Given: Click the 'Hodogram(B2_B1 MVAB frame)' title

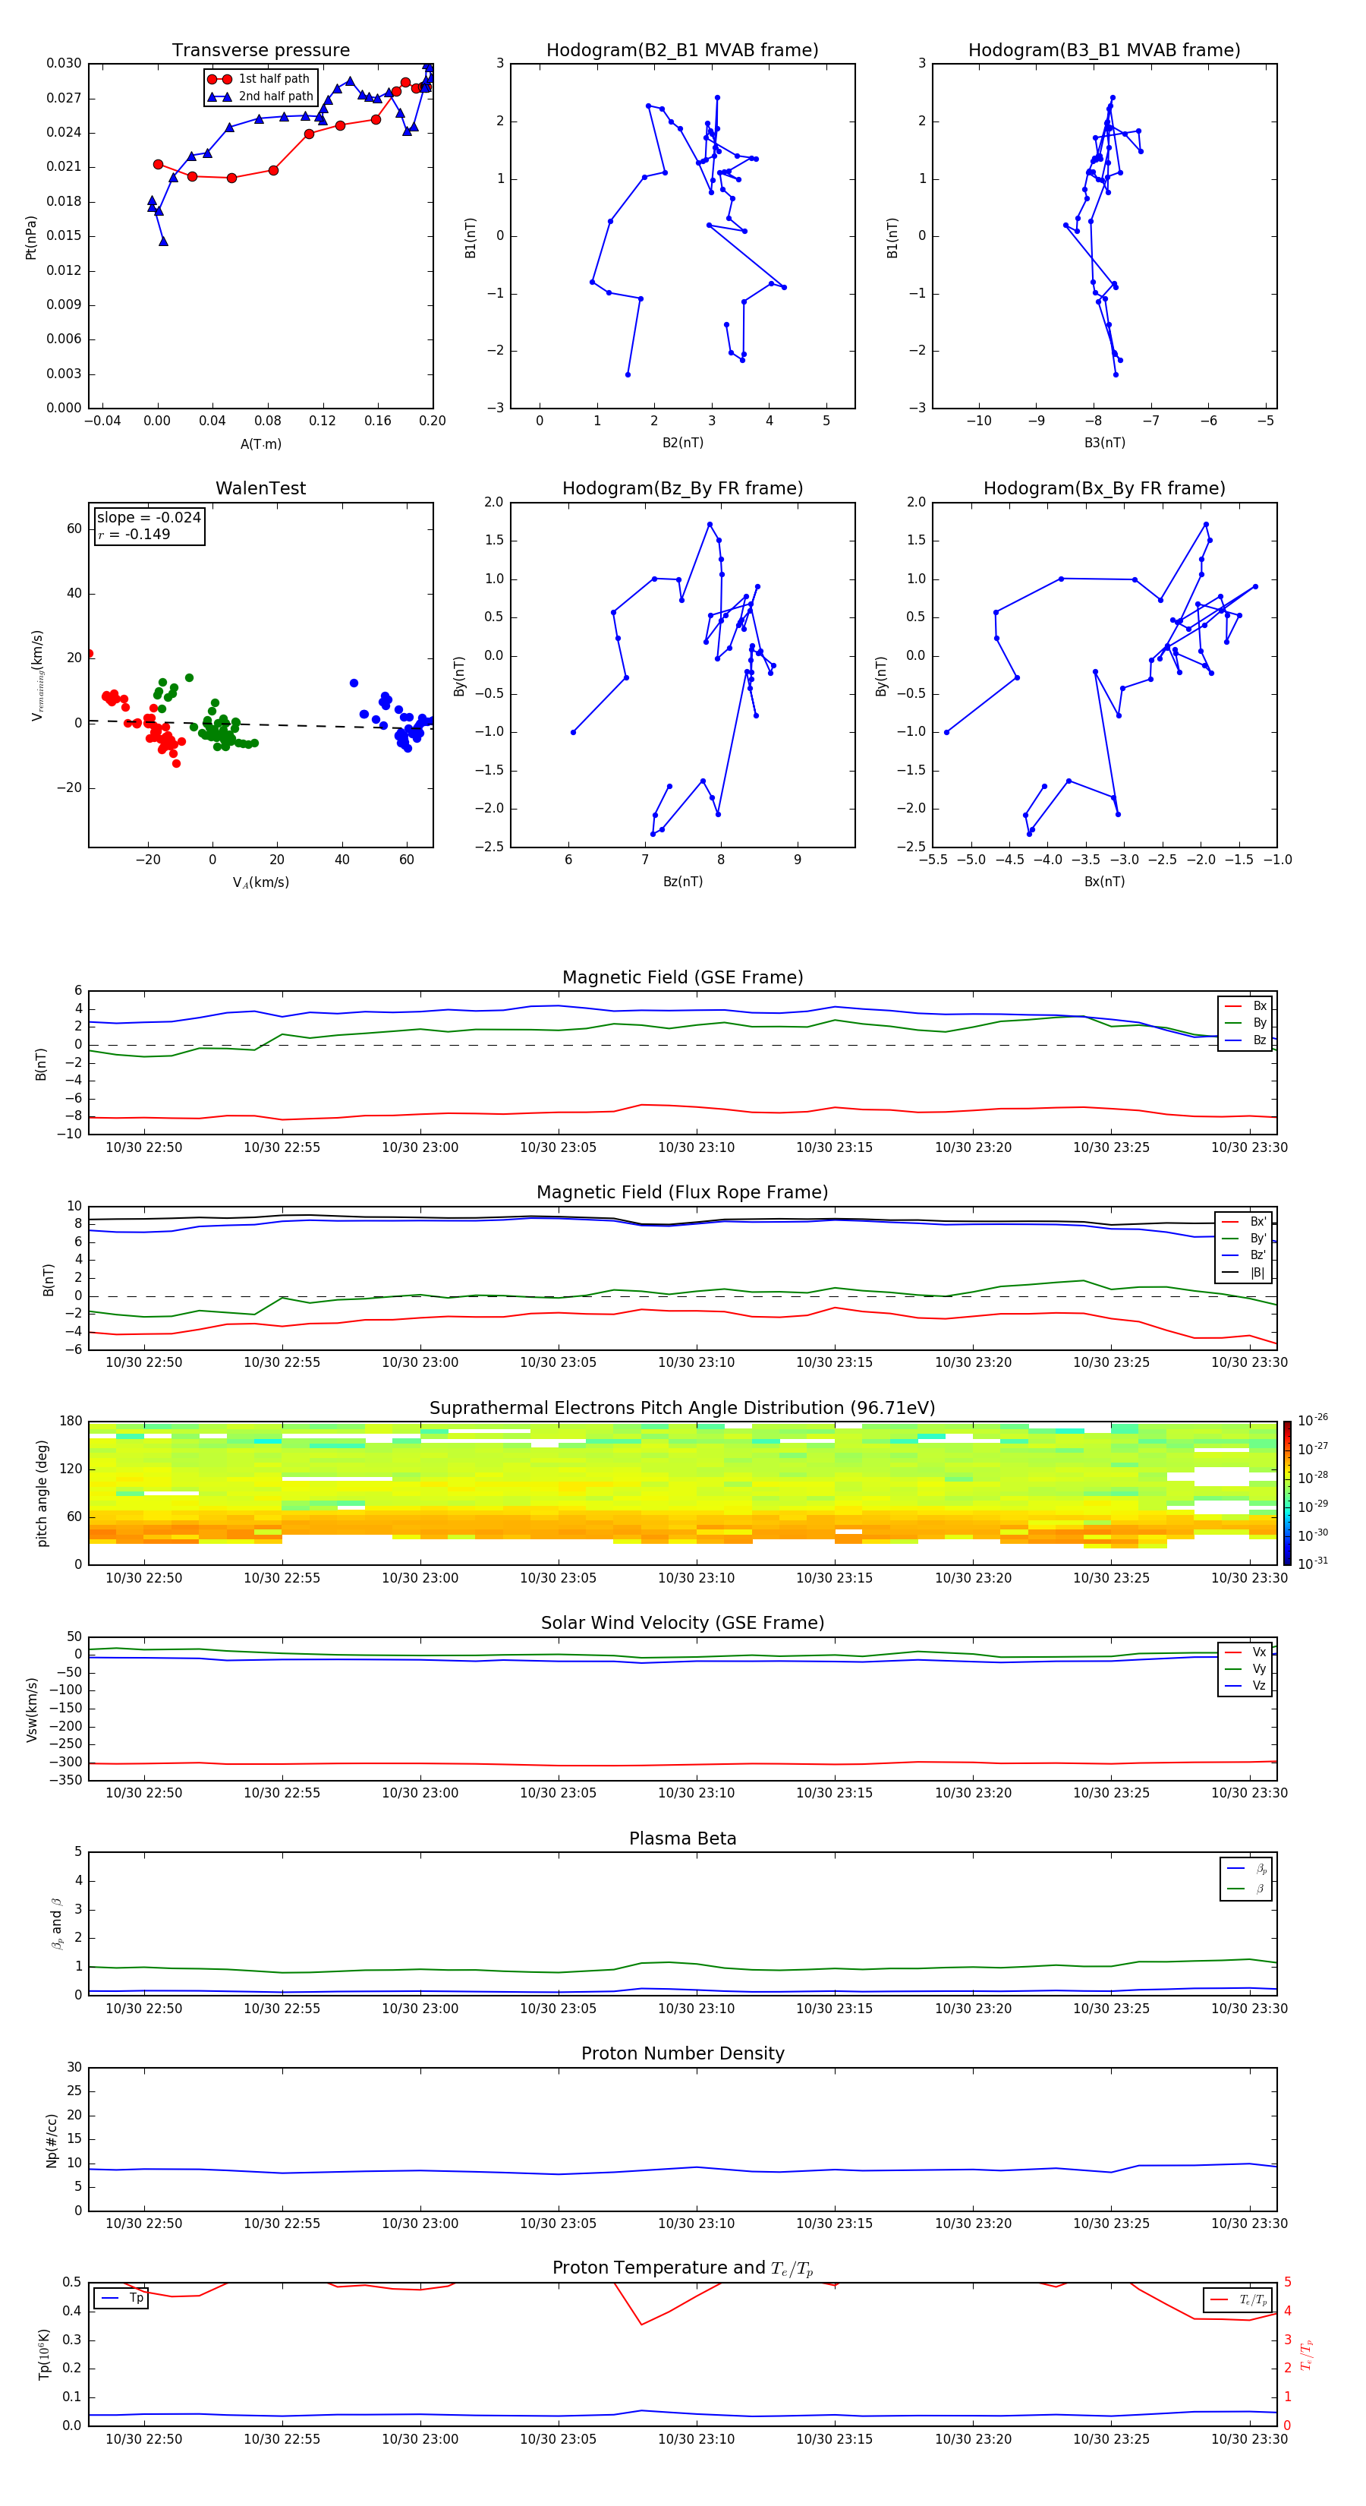Looking at the screenshot, I should click(682, 49).
